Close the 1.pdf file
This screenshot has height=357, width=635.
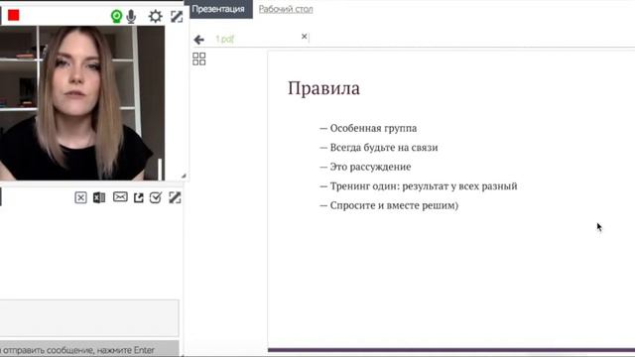(305, 37)
